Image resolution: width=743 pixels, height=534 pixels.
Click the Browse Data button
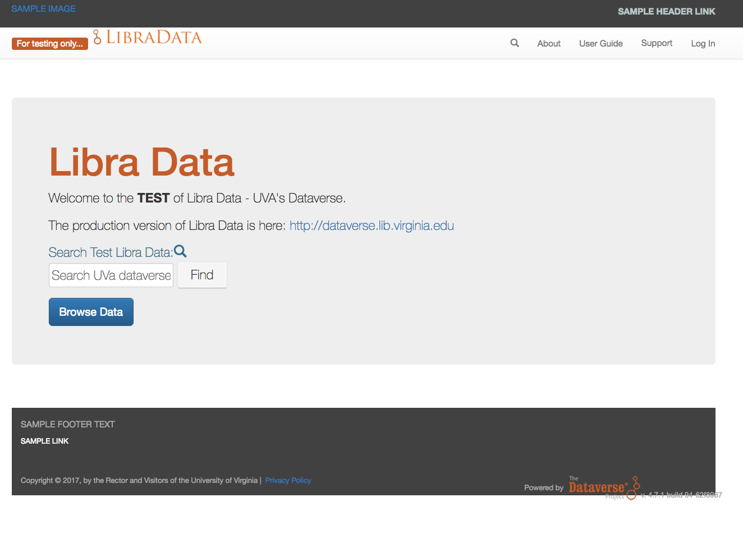91,312
